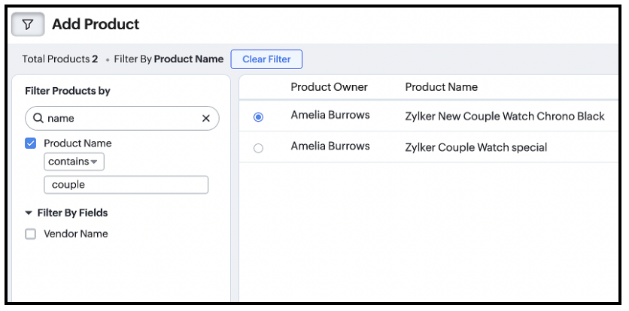
Task: Clear the search box with the X icon
Action: 206,119
